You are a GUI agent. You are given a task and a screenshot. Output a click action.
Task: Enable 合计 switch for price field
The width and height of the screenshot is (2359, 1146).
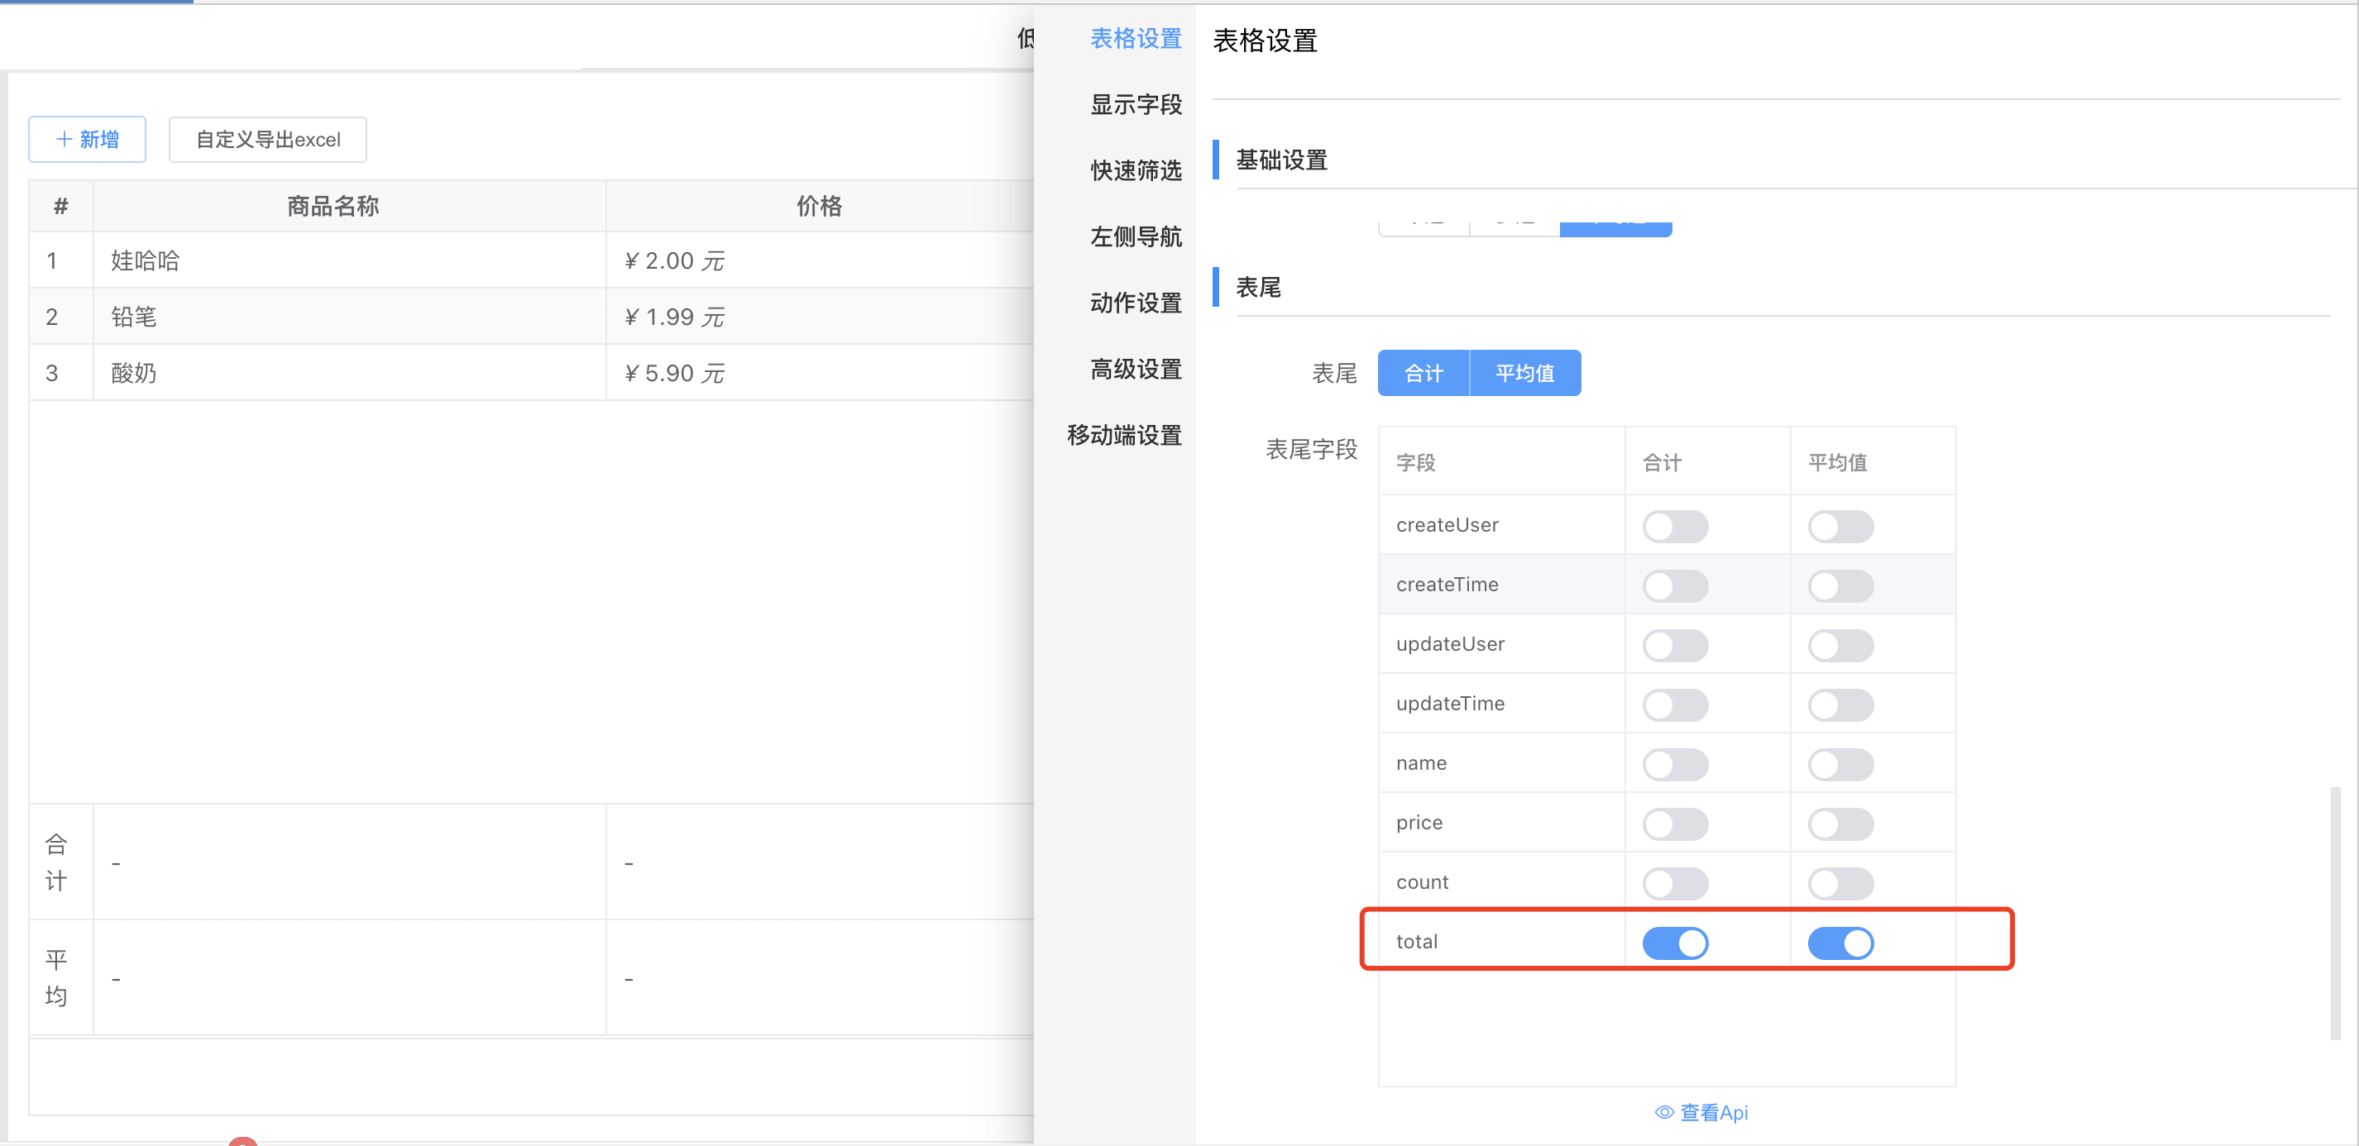click(x=1674, y=824)
